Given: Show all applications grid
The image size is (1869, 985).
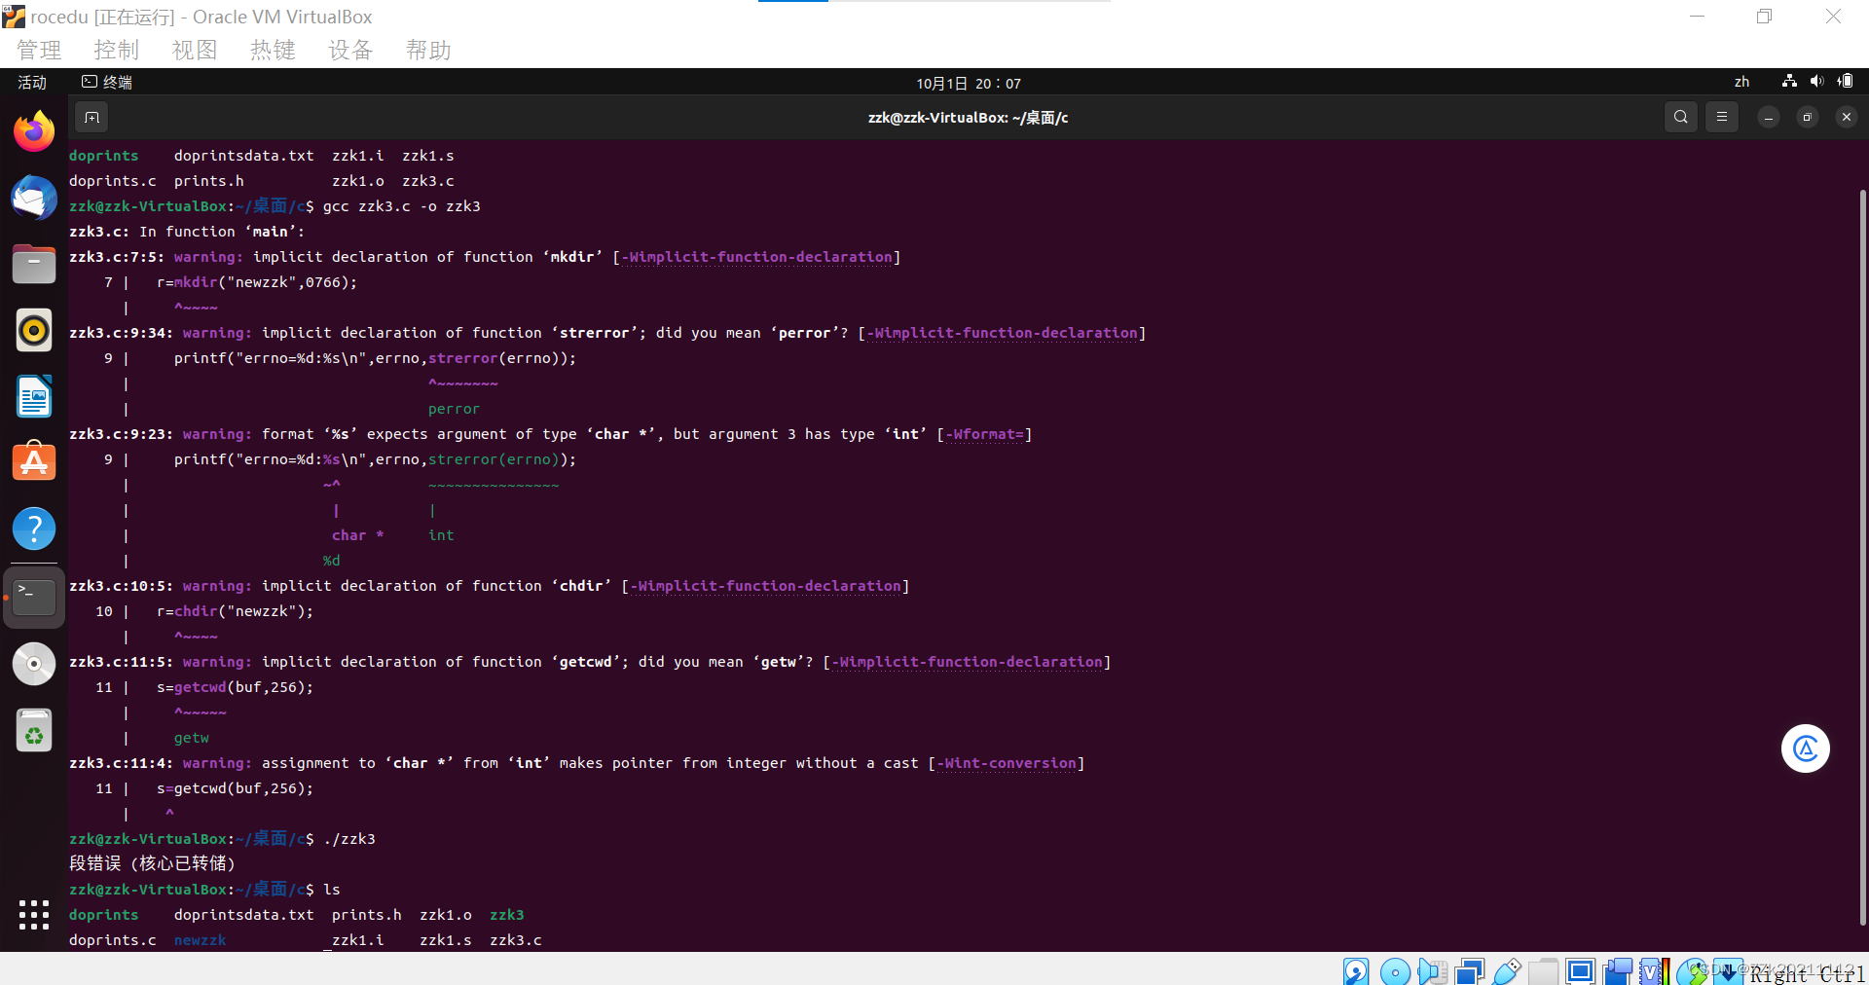Looking at the screenshot, I should pos(34,915).
